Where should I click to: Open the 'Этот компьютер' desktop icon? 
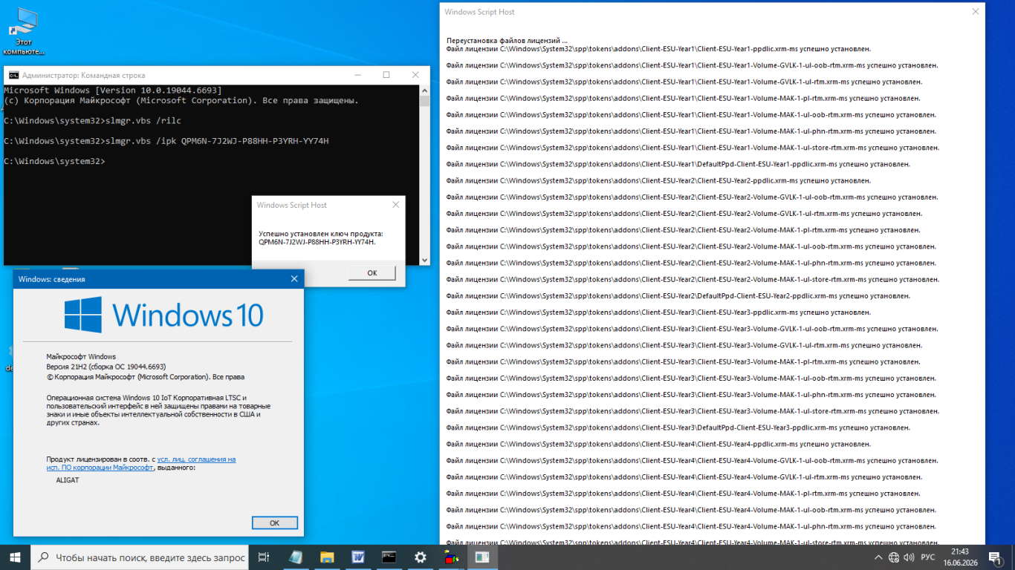click(x=25, y=31)
